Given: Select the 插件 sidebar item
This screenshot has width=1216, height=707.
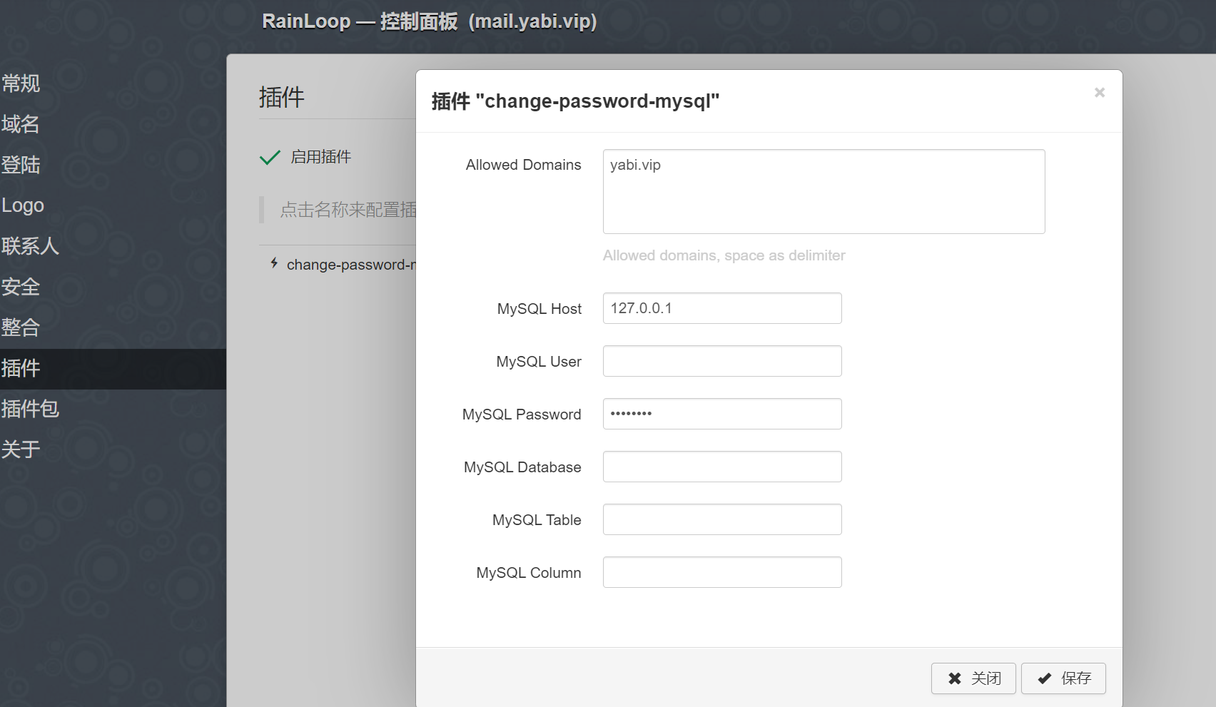Looking at the screenshot, I should pyautogui.click(x=113, y=369).
